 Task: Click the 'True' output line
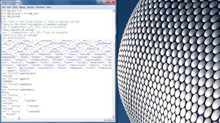click(5, 87)
